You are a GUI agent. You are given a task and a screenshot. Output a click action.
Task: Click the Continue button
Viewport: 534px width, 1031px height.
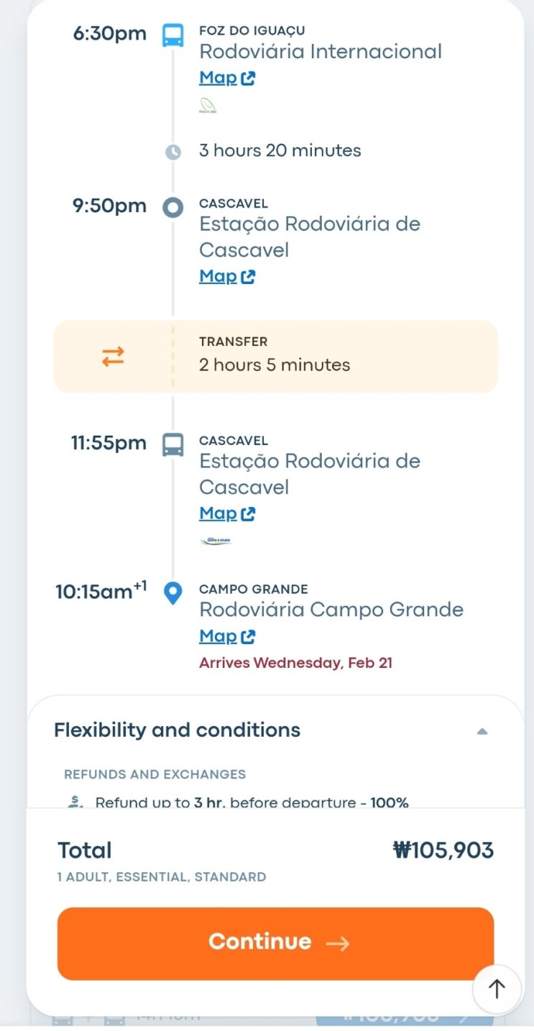pyautogui.click(x=275, y=943)
